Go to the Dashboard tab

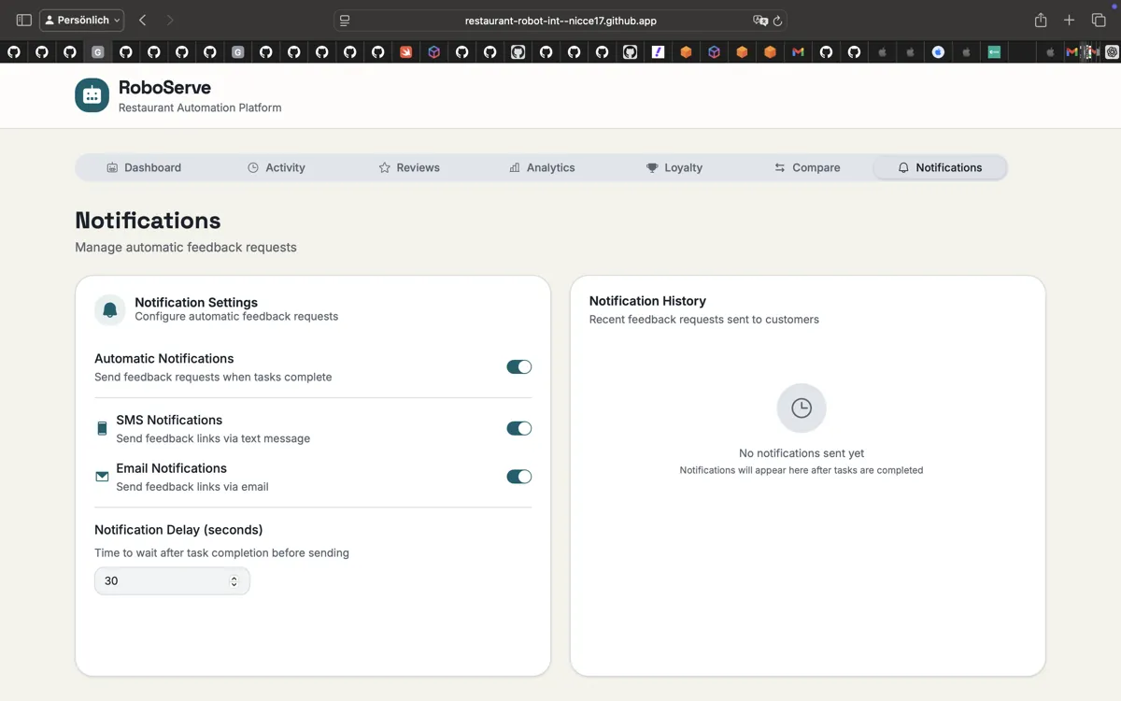click(x=144, y=167)
